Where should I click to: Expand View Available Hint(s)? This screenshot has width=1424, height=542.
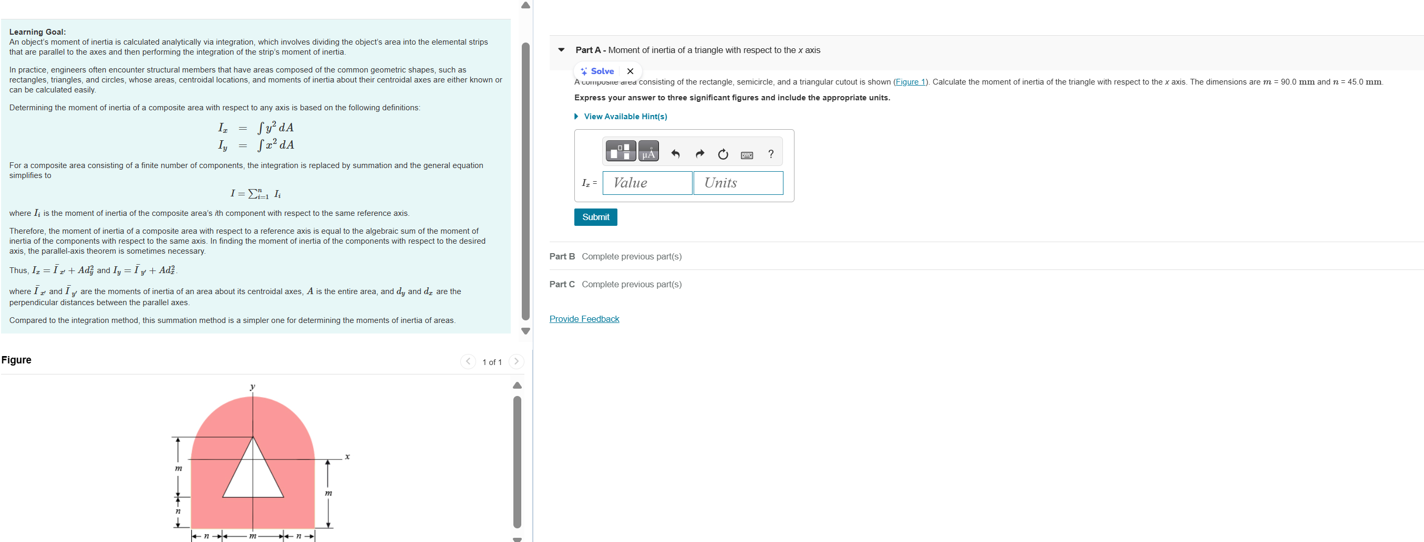point(625,117)
